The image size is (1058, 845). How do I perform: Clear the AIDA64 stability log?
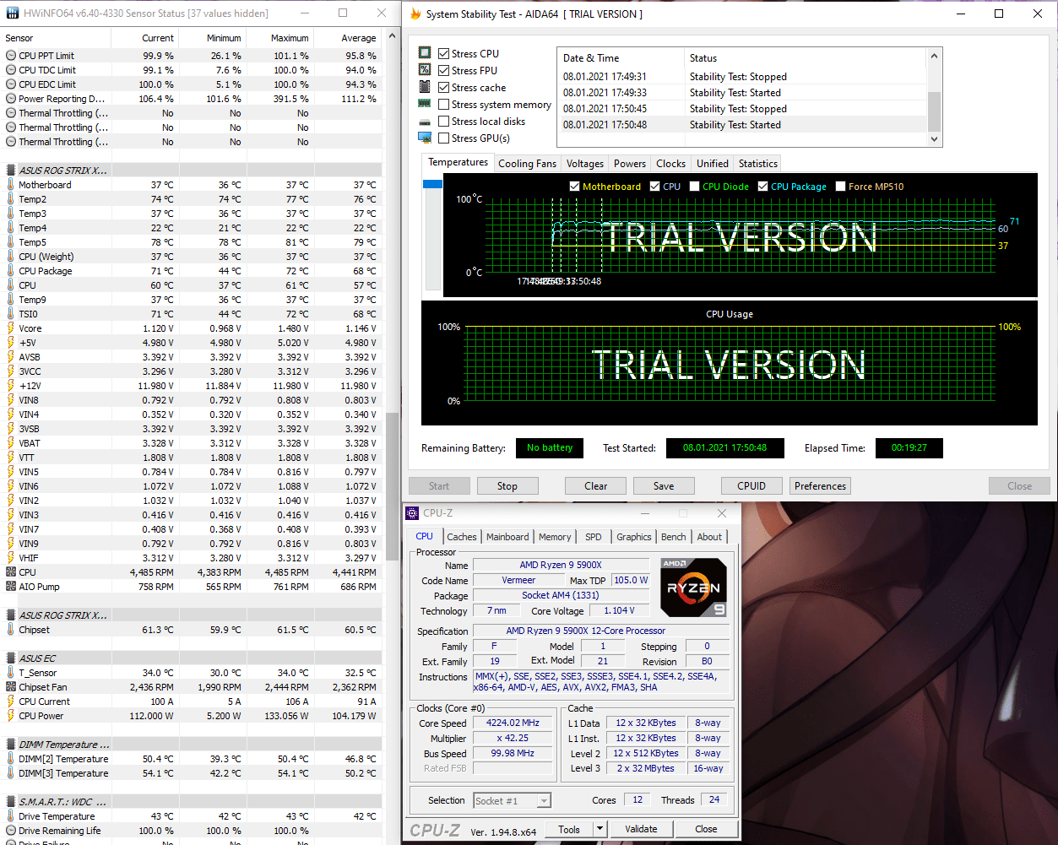596,486
